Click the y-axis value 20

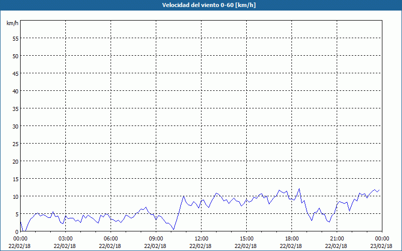16,161
